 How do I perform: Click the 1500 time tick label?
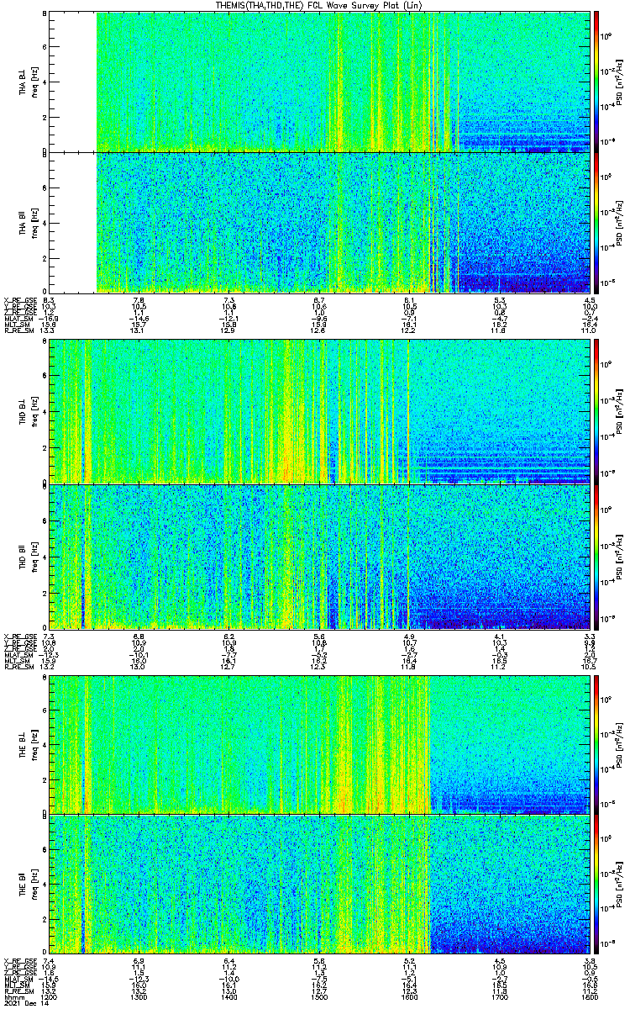[x=319, y=996]
